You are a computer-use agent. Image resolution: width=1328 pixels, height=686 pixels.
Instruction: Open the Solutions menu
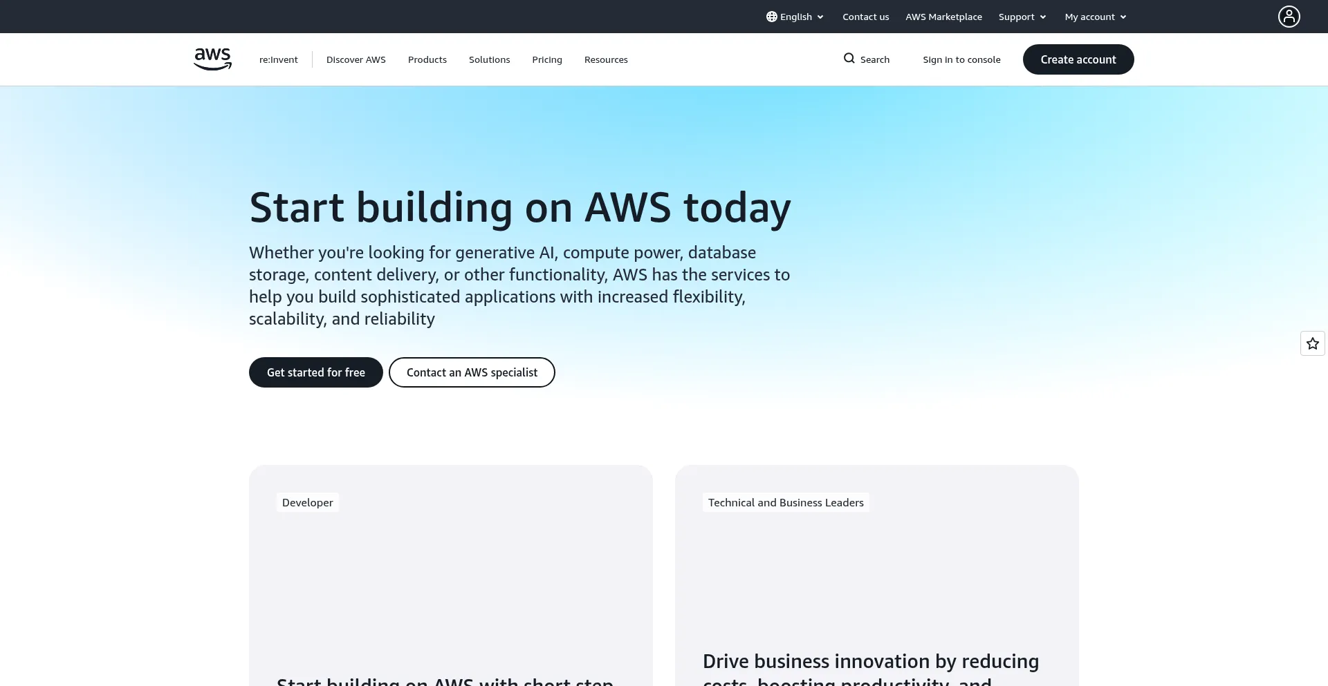pos(489,59)
